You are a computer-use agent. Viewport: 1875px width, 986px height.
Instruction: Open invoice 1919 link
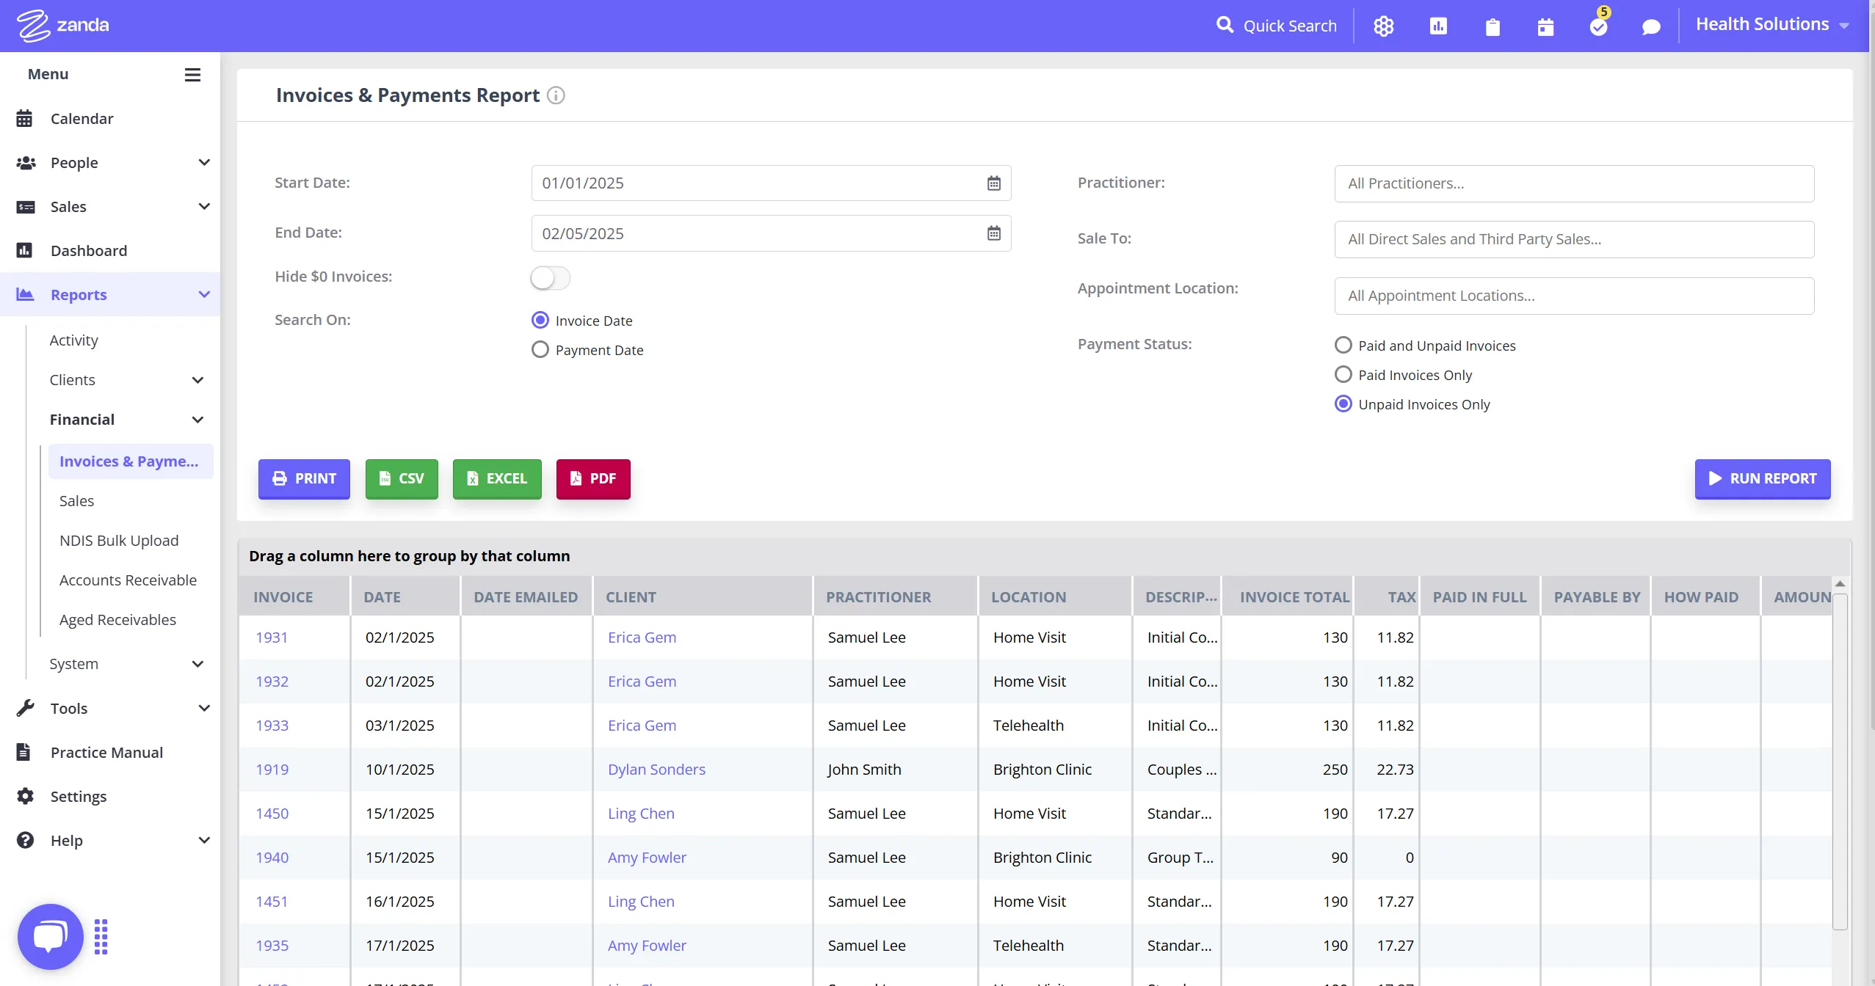pyautogui.click(x=272, y=770)
